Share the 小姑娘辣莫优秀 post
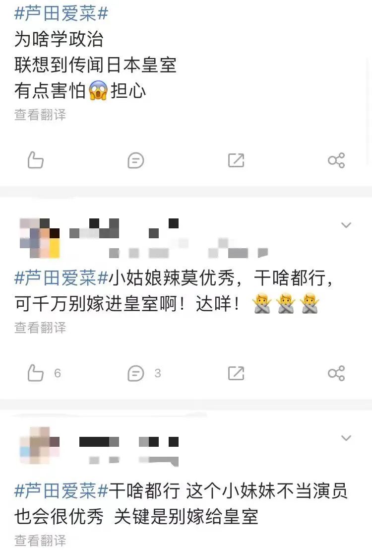 click(336, 373)
